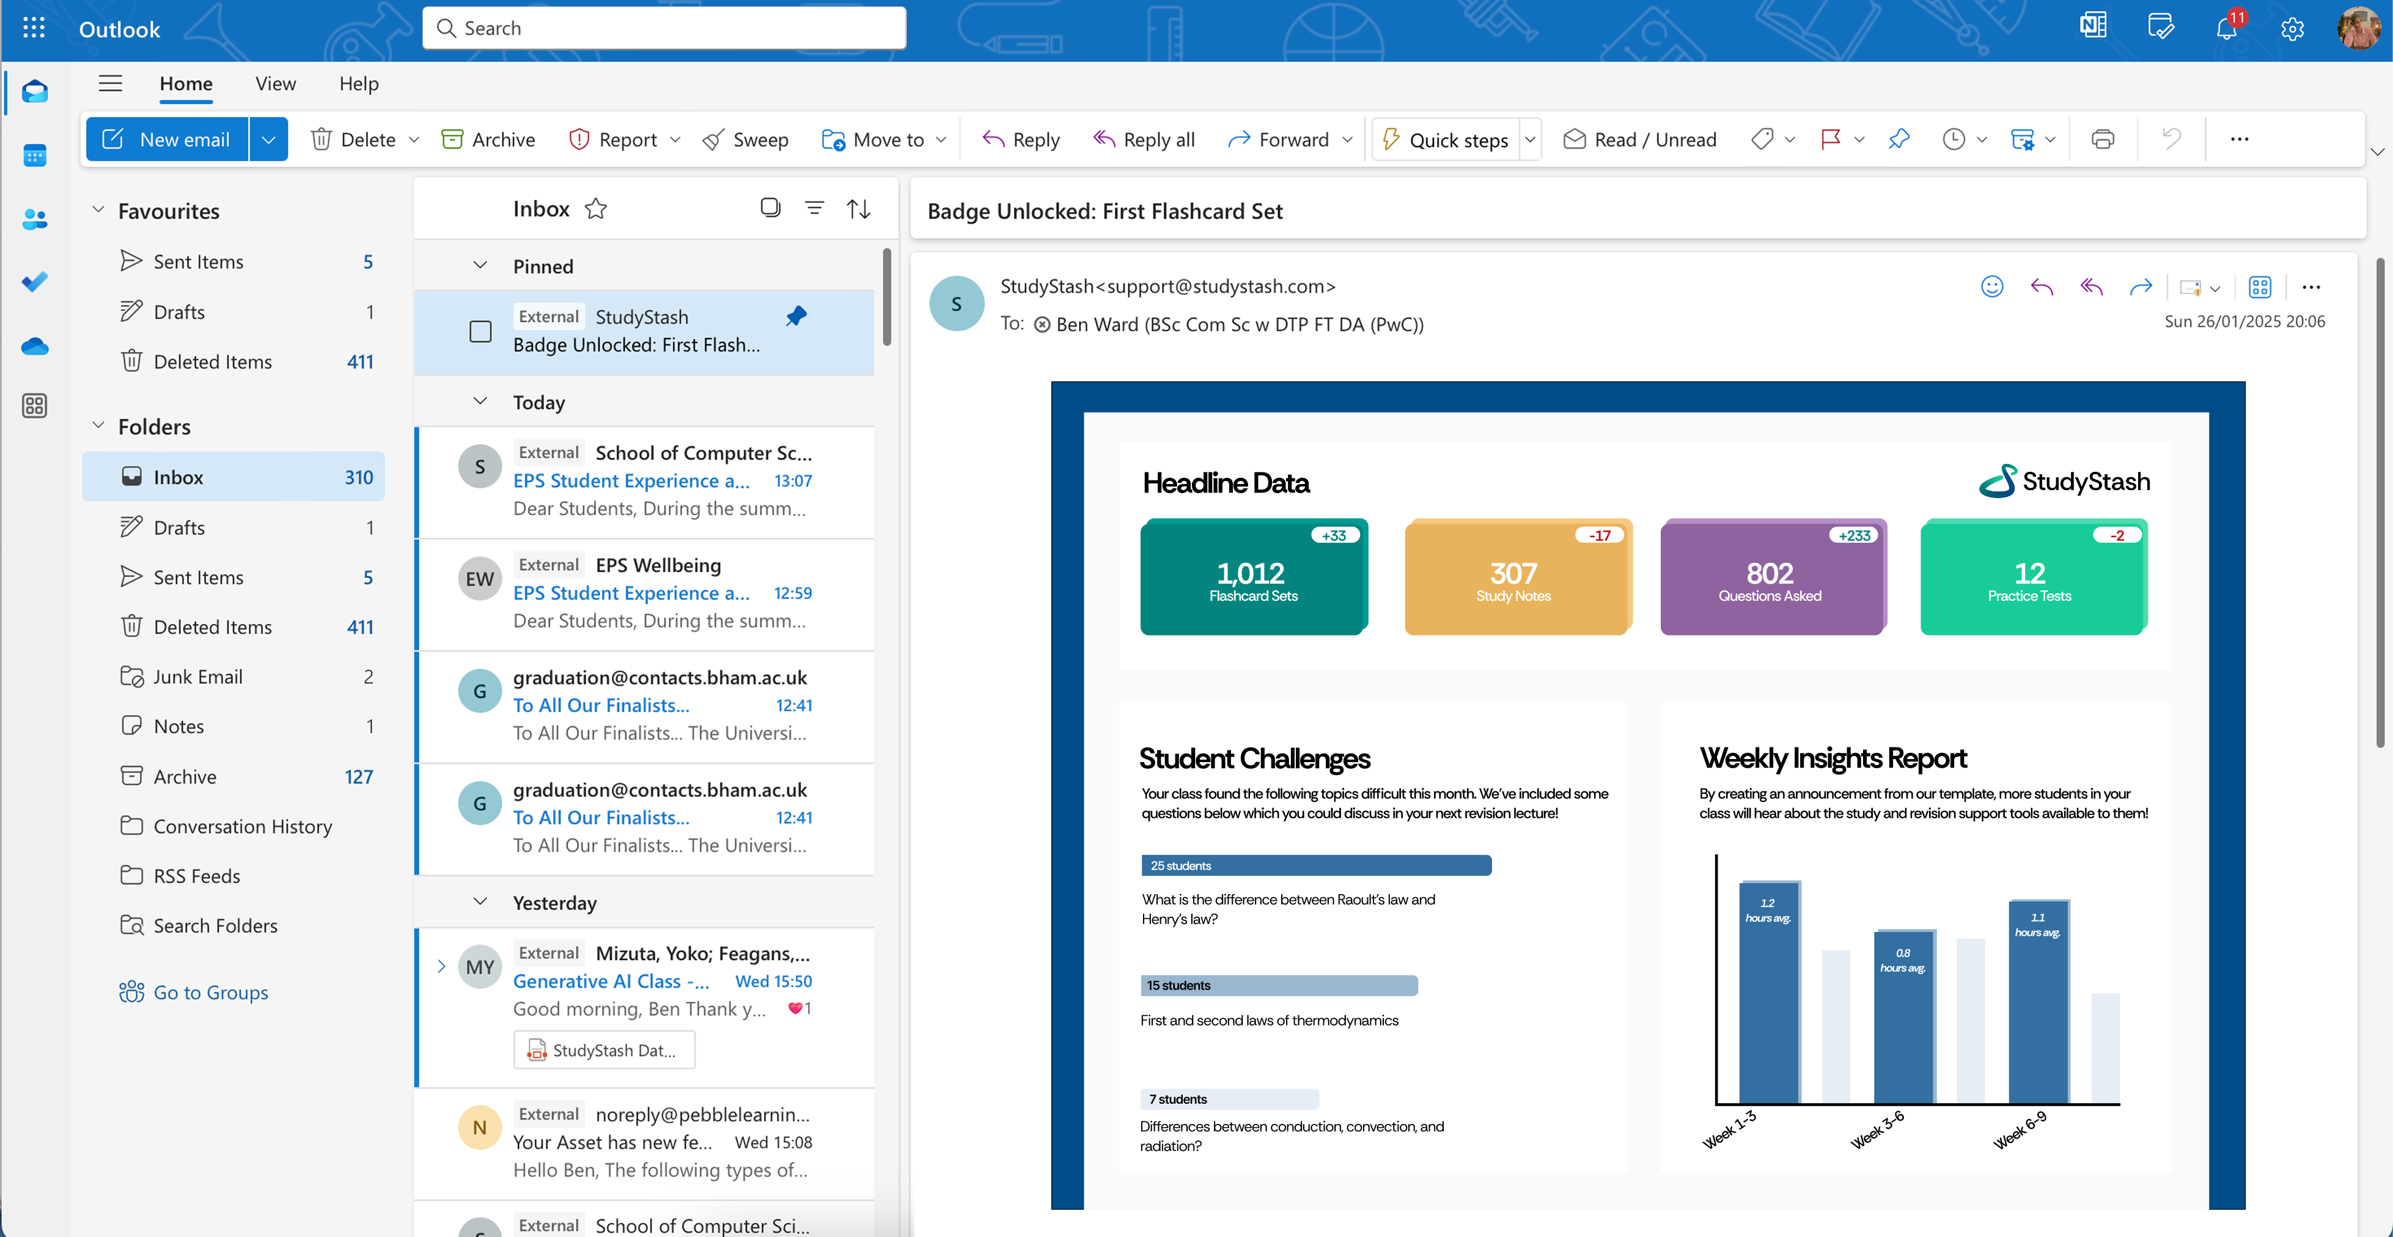Open the Delete dropdown arrow
The width and height of the screenshot is (2393, 1237).
coord(414,139)
